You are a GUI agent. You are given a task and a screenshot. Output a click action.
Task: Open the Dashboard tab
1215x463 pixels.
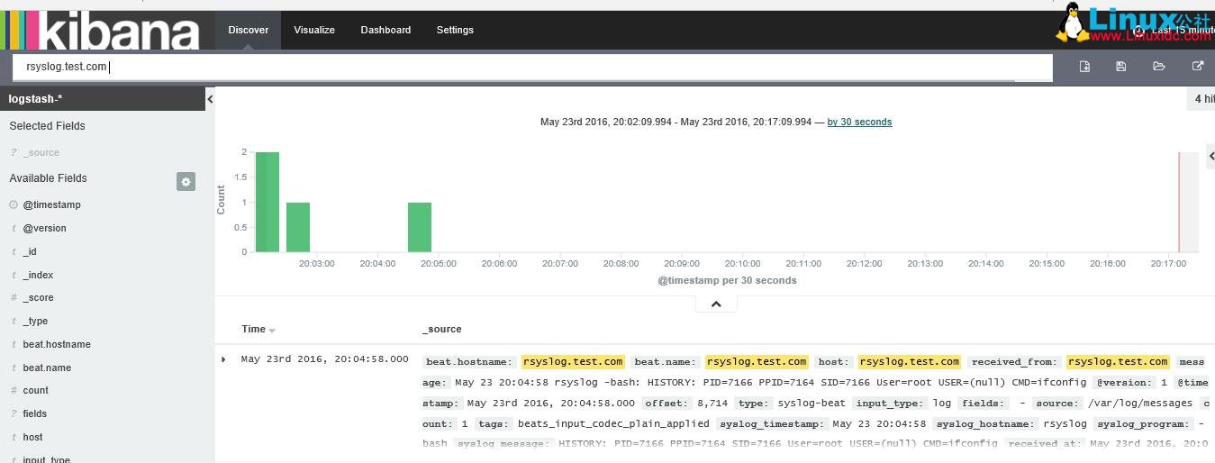[x=385, y=30]
